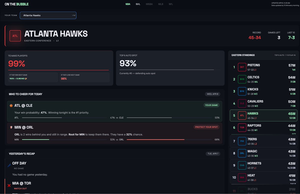This screenshot has width=300, height=194.
Task: Click the MIA badge in standings
Action: tap(242, 178)
